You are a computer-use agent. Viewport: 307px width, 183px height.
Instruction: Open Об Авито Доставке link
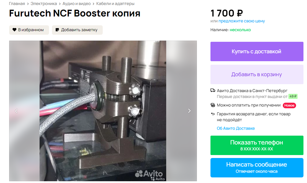236,128
